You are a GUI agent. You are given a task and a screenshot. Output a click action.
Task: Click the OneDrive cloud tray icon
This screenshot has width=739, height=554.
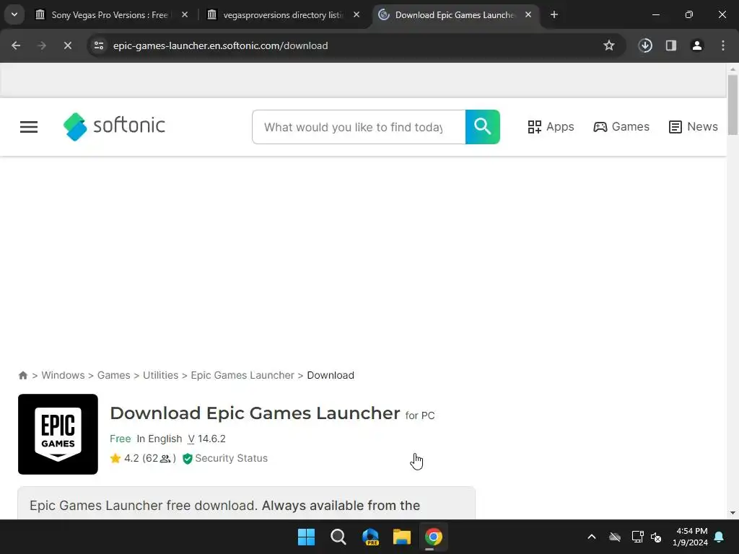coord(615,537)
